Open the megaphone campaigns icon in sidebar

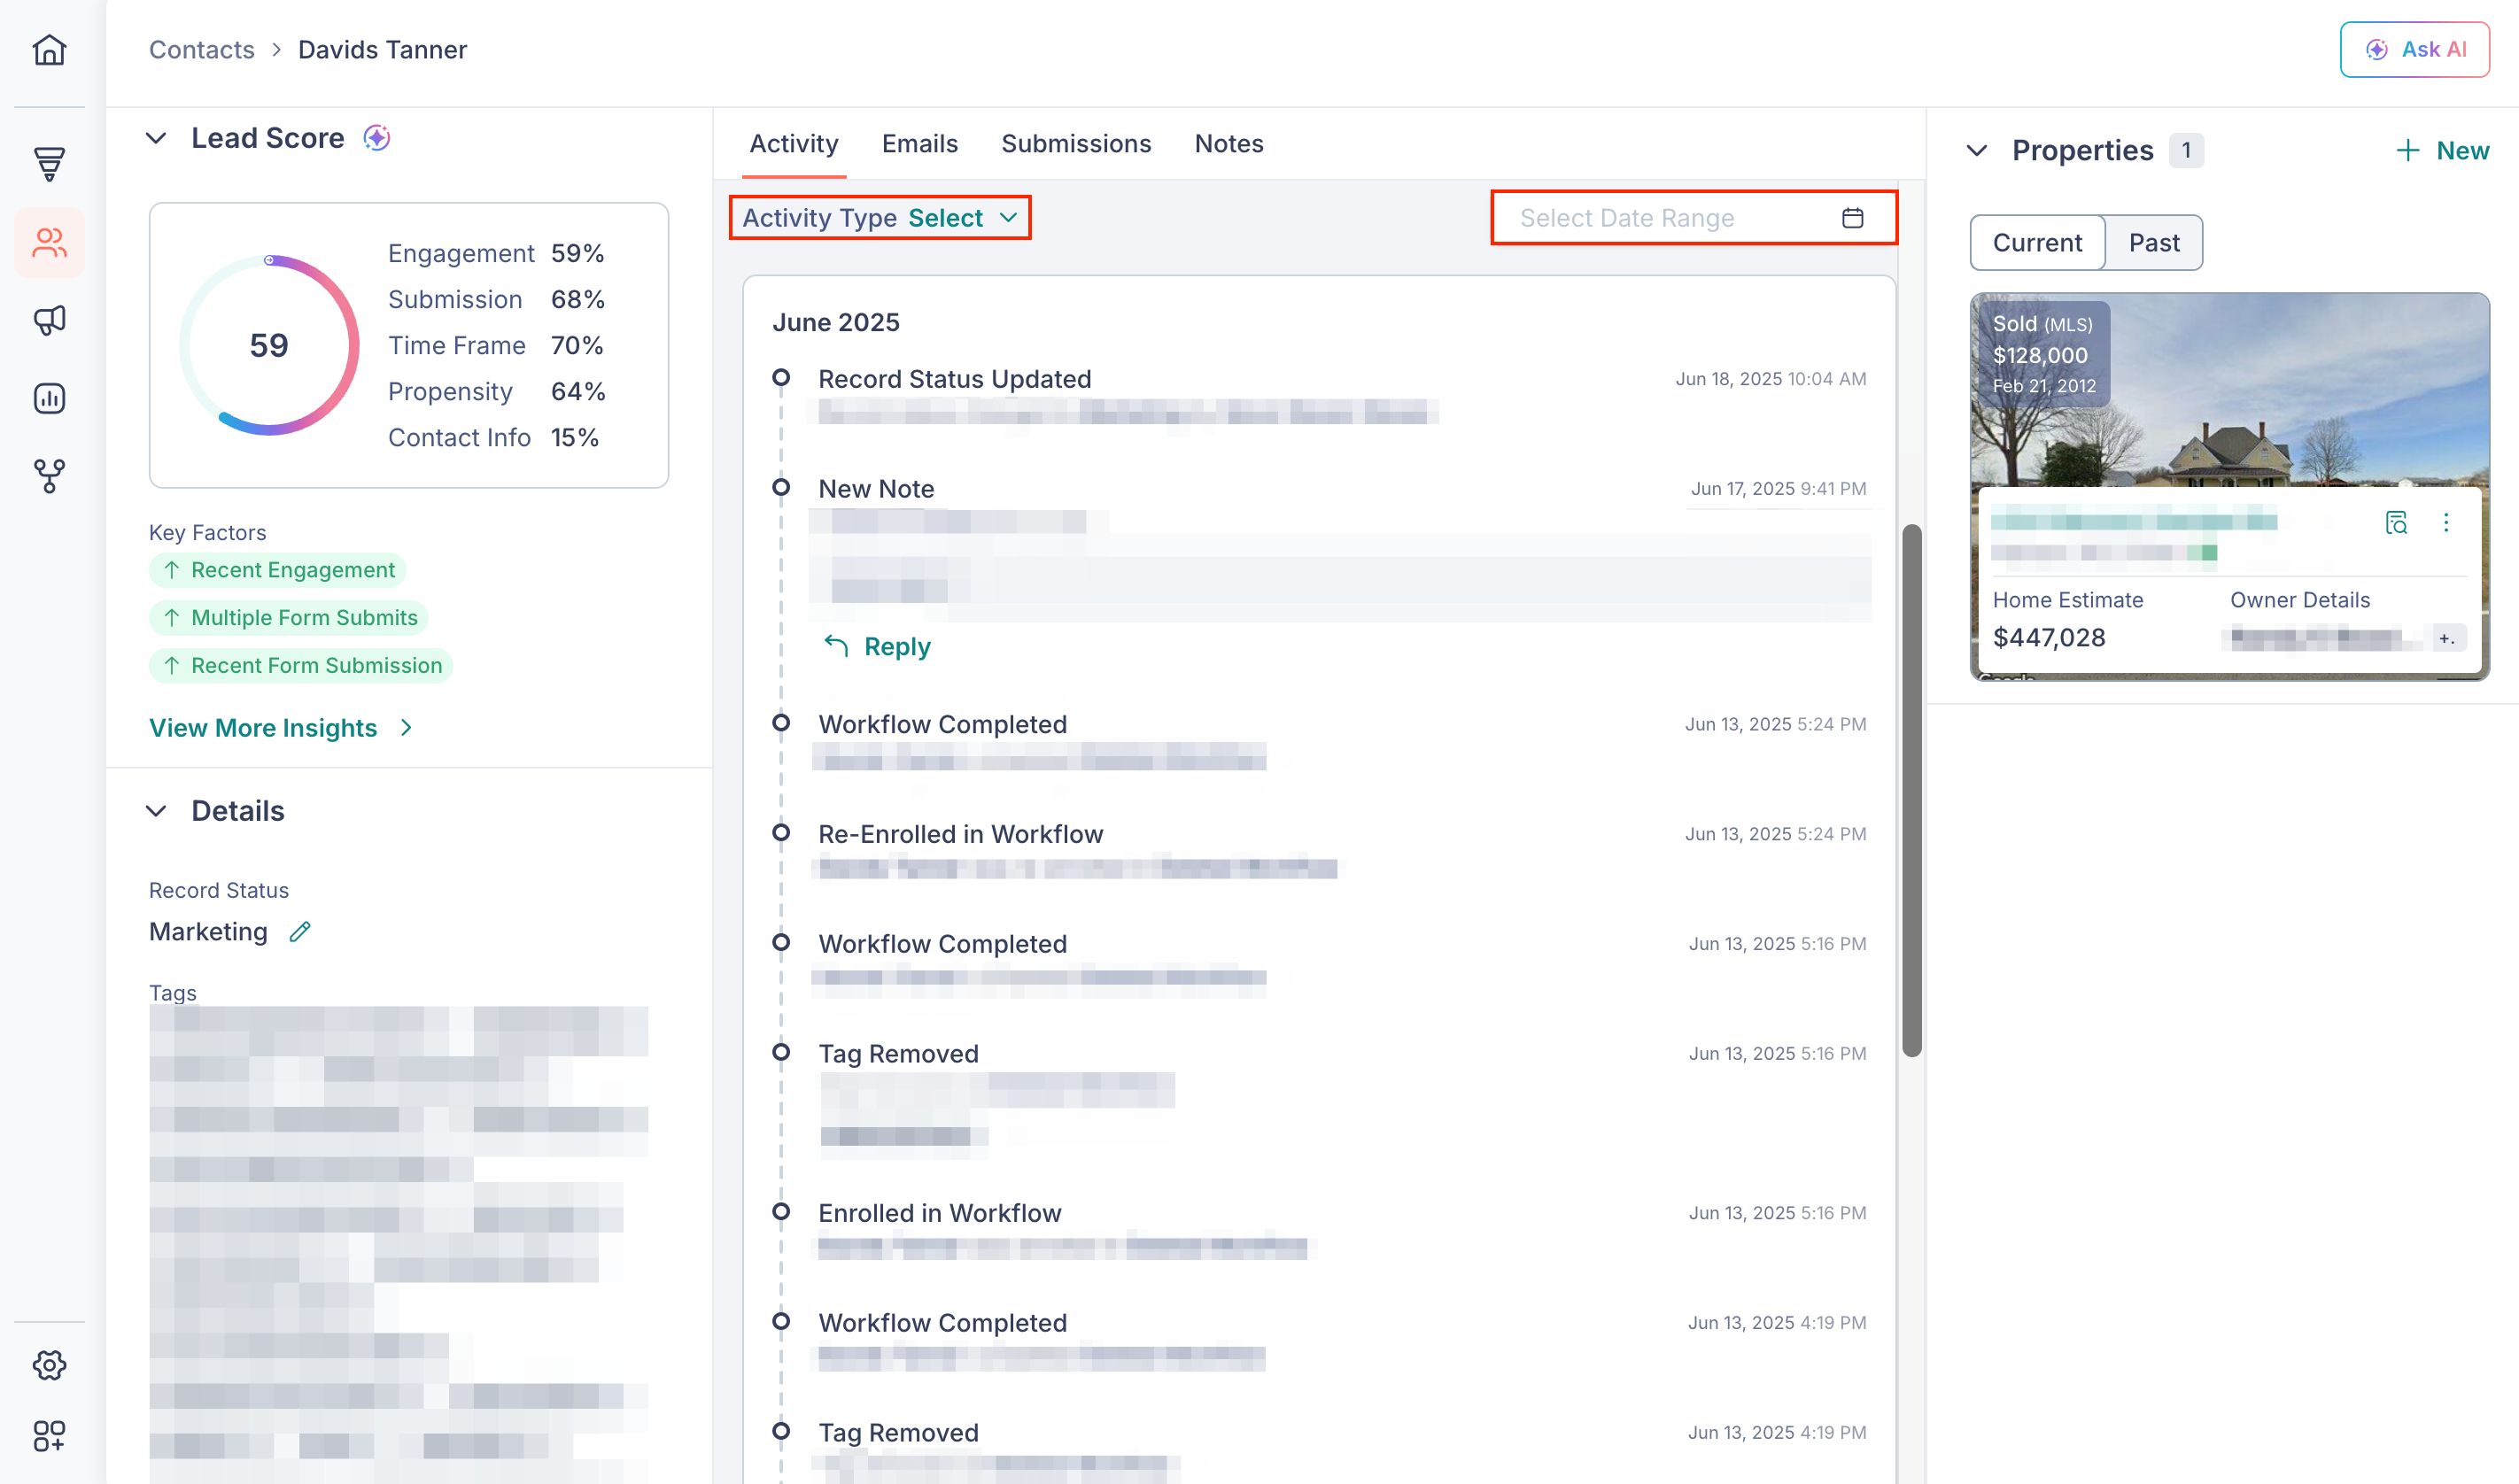pos(49,320)
